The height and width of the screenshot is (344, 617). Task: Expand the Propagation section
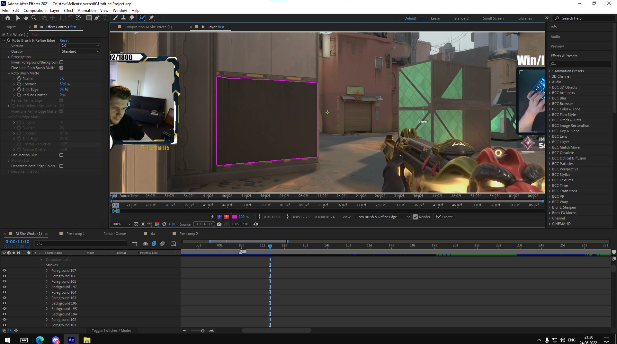(x=9, y=57)
